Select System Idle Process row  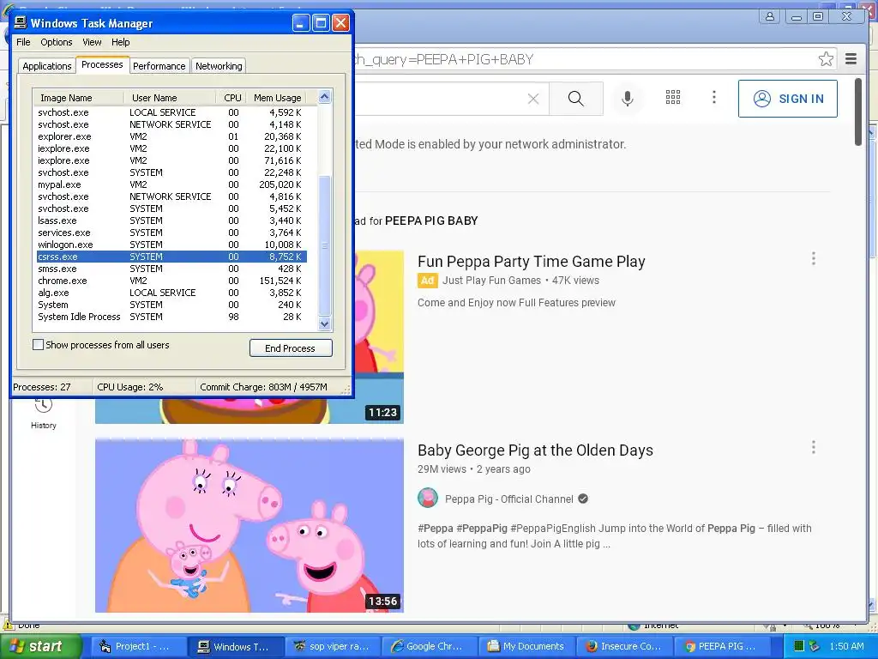pos(171,317)
